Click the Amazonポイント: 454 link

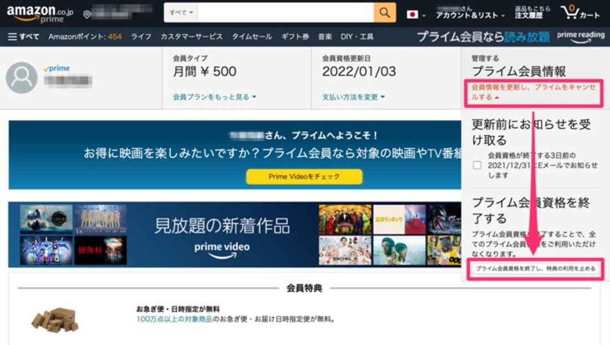coord(85,37)
